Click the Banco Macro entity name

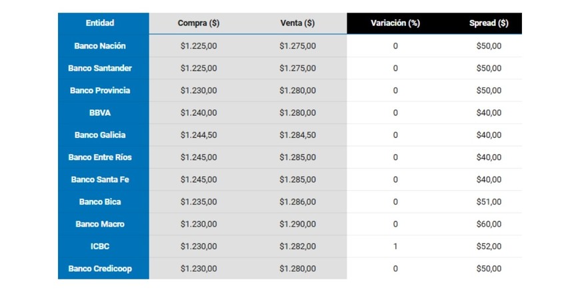click(100, 224)
